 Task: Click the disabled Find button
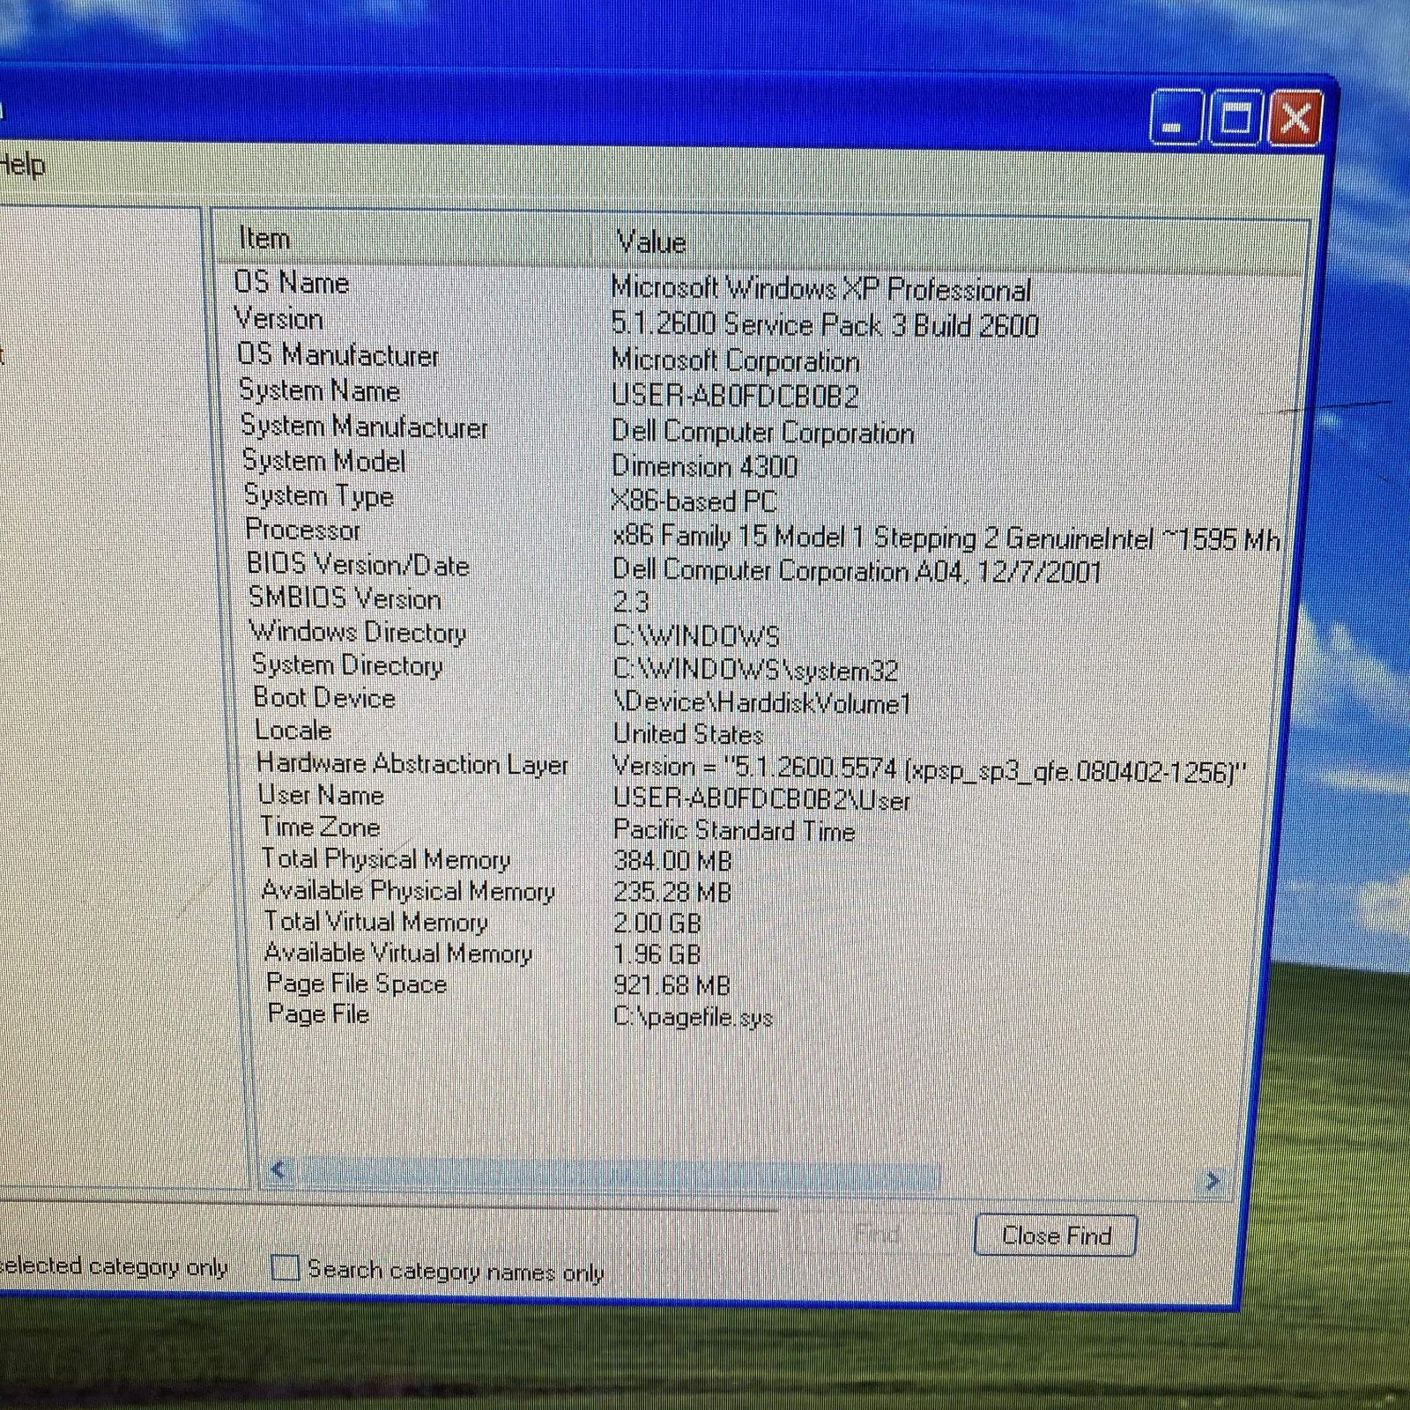pos(877,1234)
